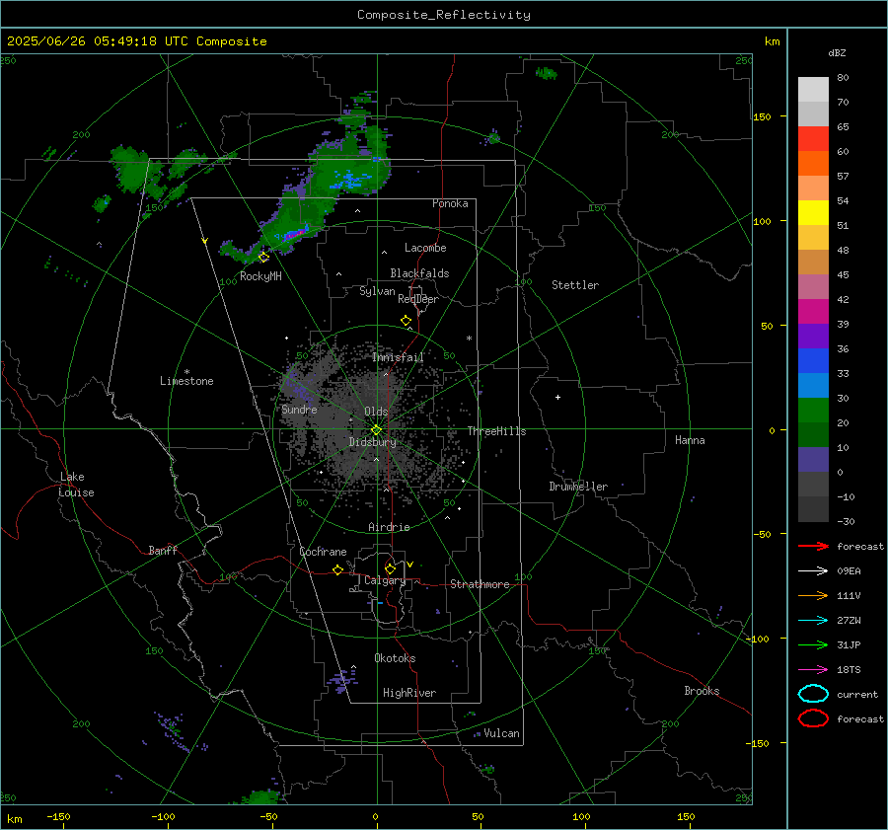Select the orange 60-57 dBZ swatch
888x830 pixels.
coord(813,163)
